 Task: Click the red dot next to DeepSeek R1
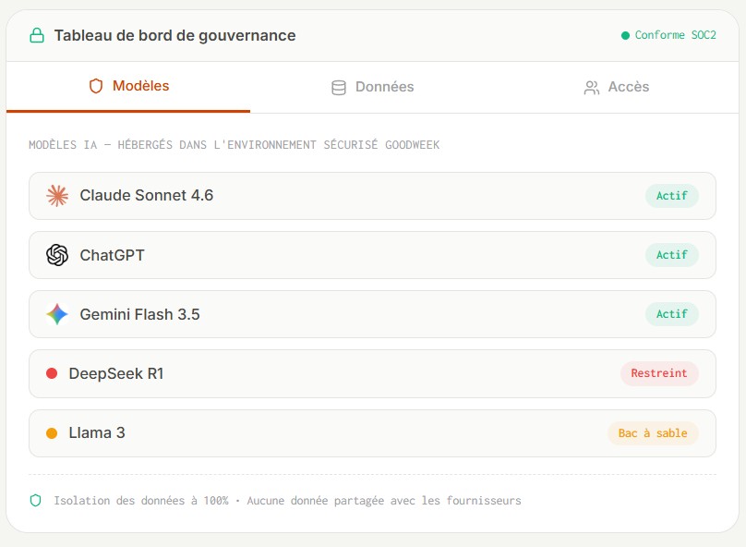click(52, 373)
